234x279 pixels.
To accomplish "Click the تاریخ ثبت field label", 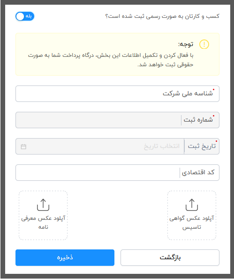I will pos(202,146).
